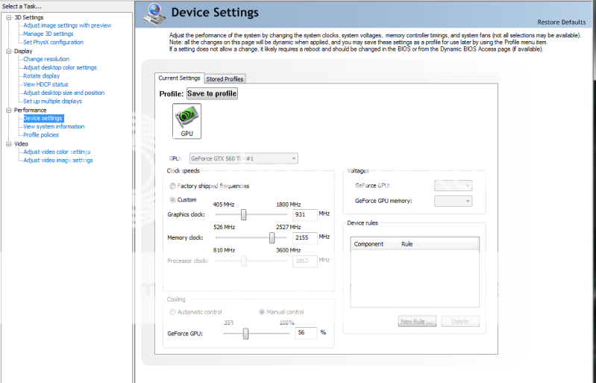Image resolution: width=596 pixels, height=383 pixels.
Task: Collapse the 3D Settings tree node
Action: tap(7, 17)
